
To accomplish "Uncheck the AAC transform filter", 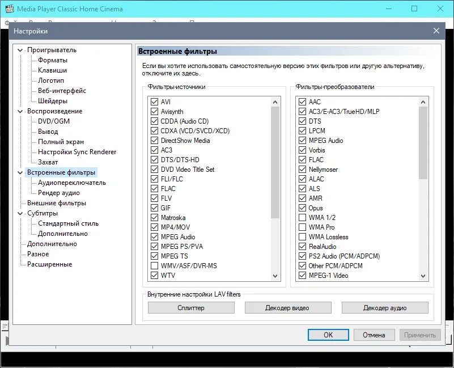I will coord(302,101).
